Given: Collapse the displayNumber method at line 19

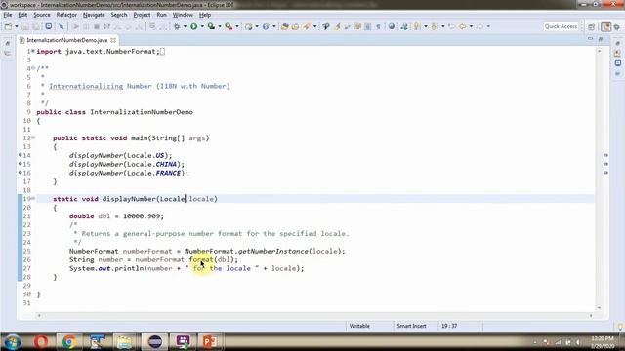Looking at the screenshot, I should (x=33, y=198).
